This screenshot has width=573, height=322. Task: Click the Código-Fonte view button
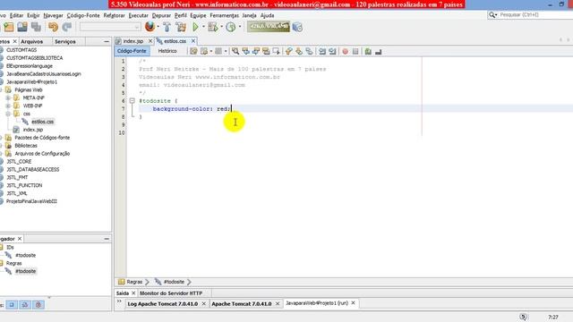coord(132,51)
